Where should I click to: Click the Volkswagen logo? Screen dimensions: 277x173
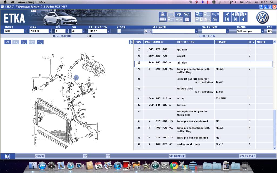pyautogui.click(x=262, y=17)
